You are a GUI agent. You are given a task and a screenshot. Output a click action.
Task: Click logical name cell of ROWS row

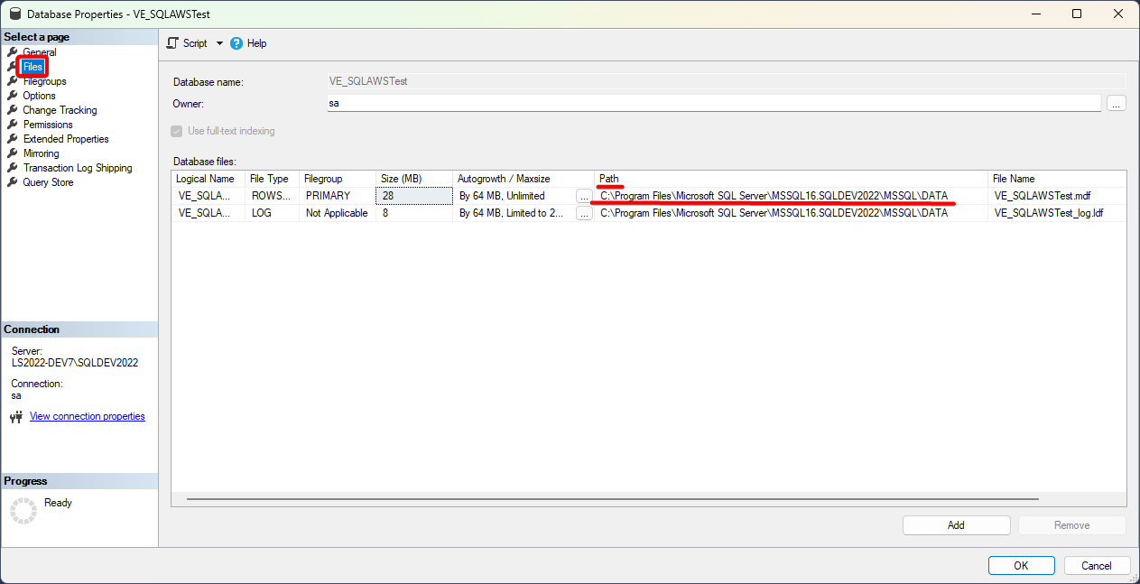[x=208, y=195]
